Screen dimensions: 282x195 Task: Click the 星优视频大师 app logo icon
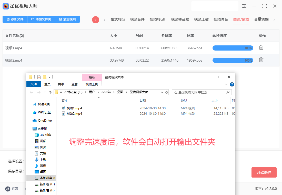pos(6,6)
